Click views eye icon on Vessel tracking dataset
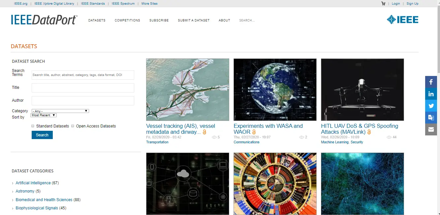The image size is (440, 215). point(214,137)
